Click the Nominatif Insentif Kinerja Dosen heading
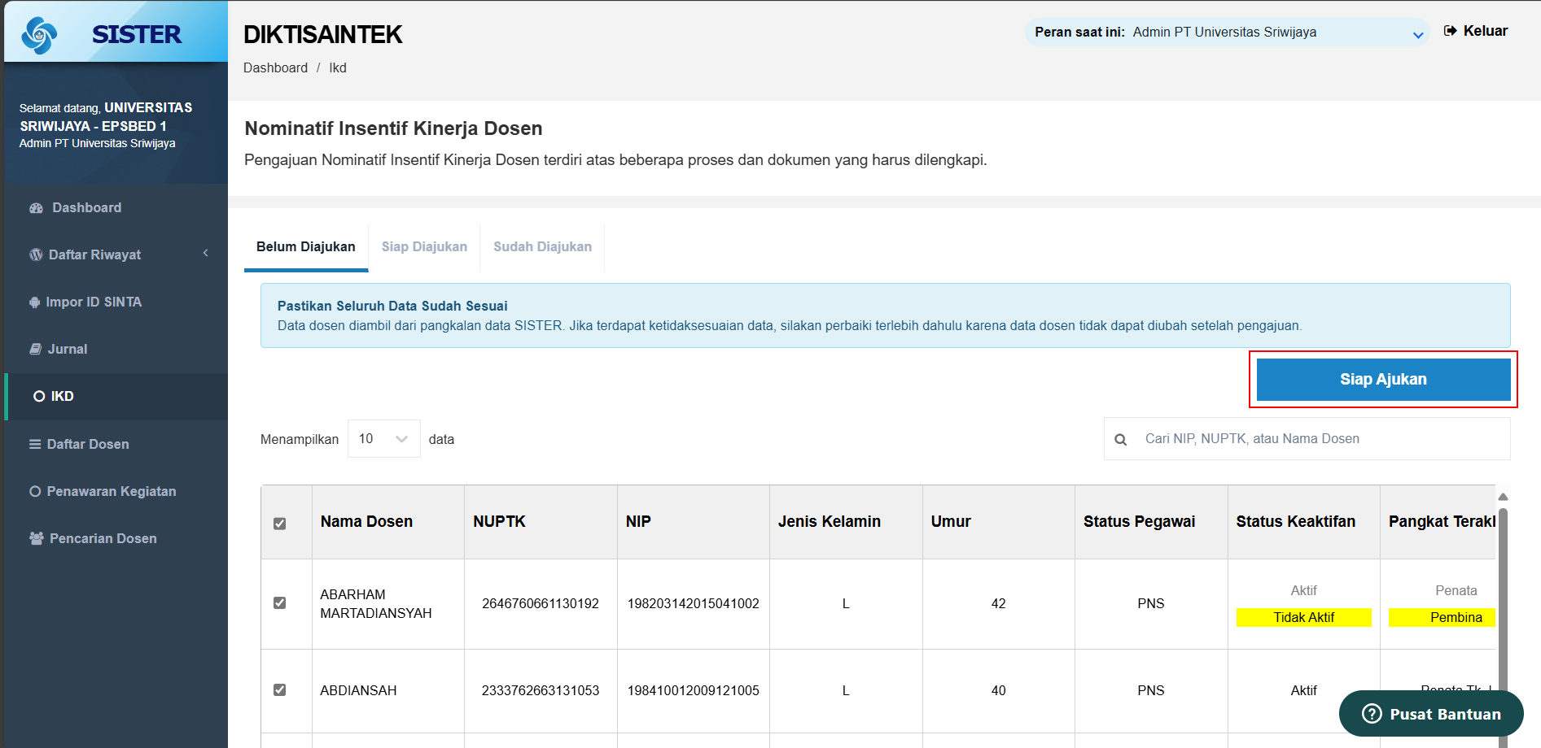Viewport: 1541px width, 748px height. (393, 128)
